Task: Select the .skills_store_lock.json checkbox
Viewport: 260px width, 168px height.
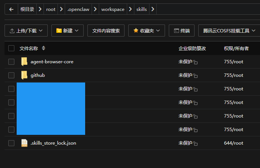Action: coord(11,143)
